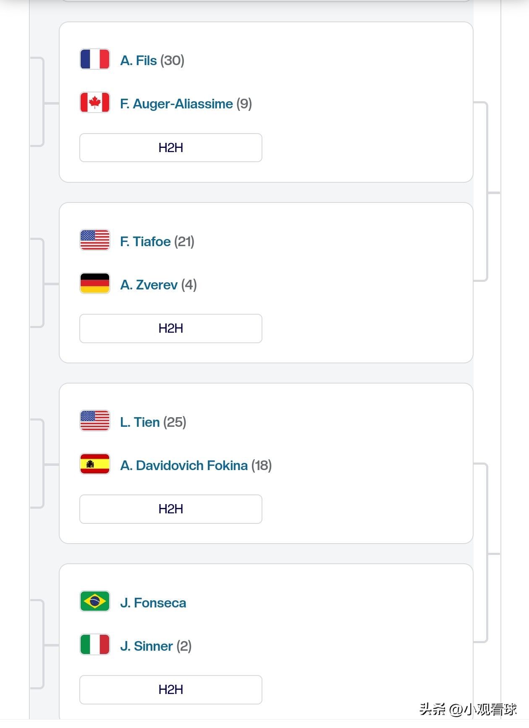Screen dimensions: 529x728
Task: Open F. Auger-Aliassime (9) player link
Action: click(x=186, y=104)
